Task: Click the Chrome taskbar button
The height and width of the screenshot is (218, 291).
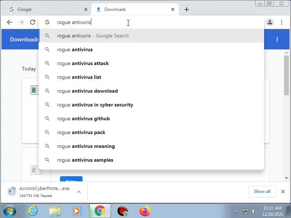Action: pos(100,211)
